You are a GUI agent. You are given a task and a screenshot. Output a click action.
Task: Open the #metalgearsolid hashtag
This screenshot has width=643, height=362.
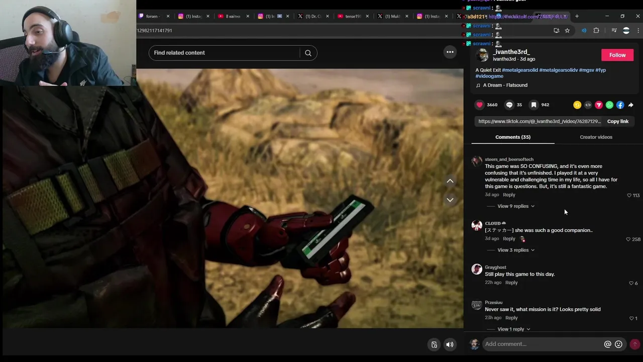click(x=520, y=70)
